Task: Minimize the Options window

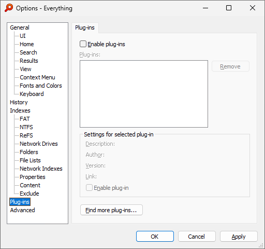Action: (205, 8)
